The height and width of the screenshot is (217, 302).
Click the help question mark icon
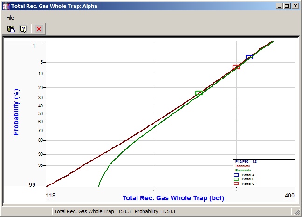[23, 29]
